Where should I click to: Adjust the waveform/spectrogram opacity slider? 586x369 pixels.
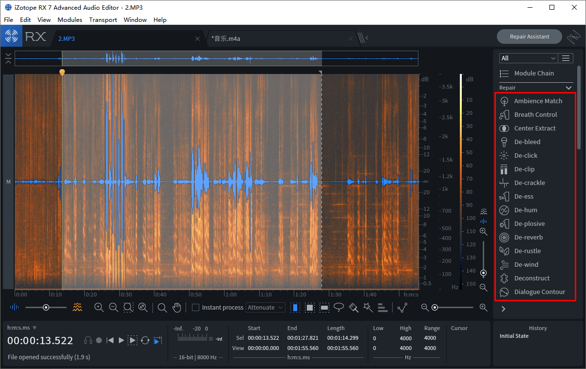click(x=46, y=307)
